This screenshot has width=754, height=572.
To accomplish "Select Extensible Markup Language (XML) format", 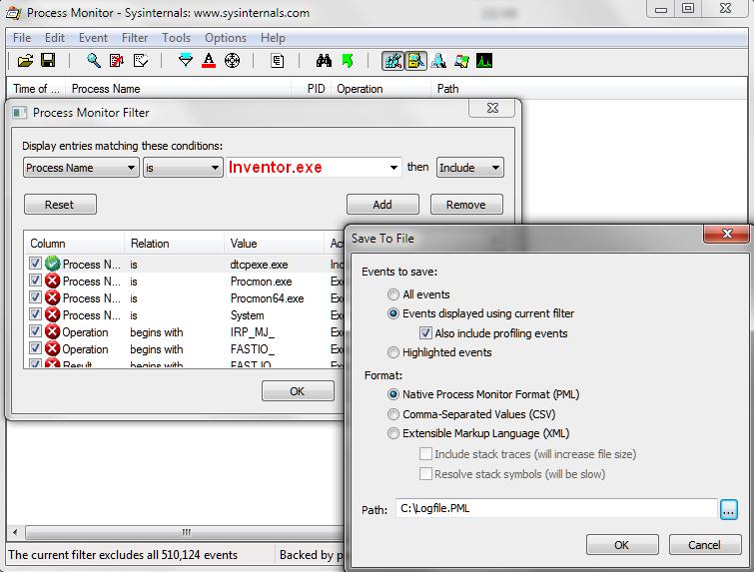I will pyautogui.click(x=393, y=433).
